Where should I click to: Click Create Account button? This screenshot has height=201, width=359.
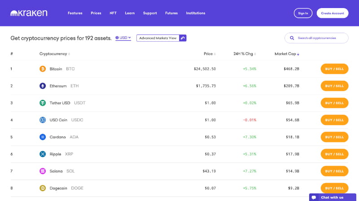(x=332, y=13)
